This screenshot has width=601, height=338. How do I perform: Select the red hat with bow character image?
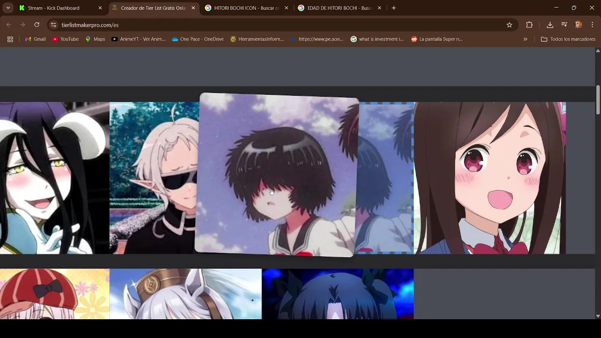click(54, 294)
